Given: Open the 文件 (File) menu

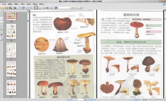Looking at the screenshot, I should click(x=4, y=4).
